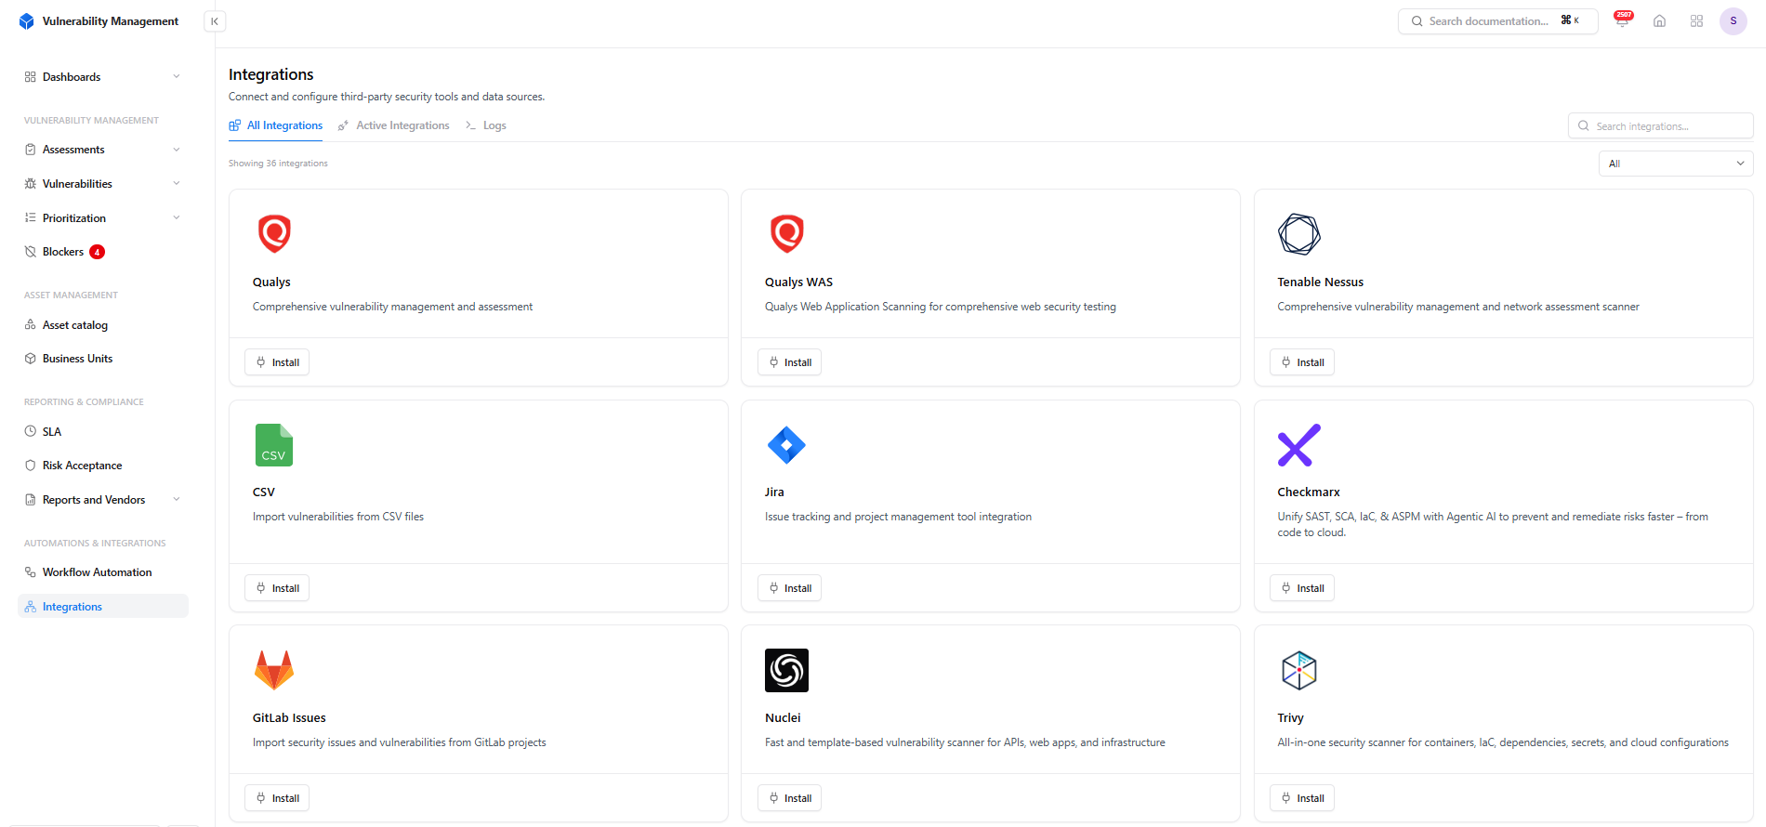Open the Logs tab

[485, 125]
